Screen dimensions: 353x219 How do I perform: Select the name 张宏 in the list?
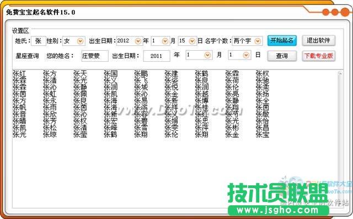pyautogui.click(x=110, y=121)
